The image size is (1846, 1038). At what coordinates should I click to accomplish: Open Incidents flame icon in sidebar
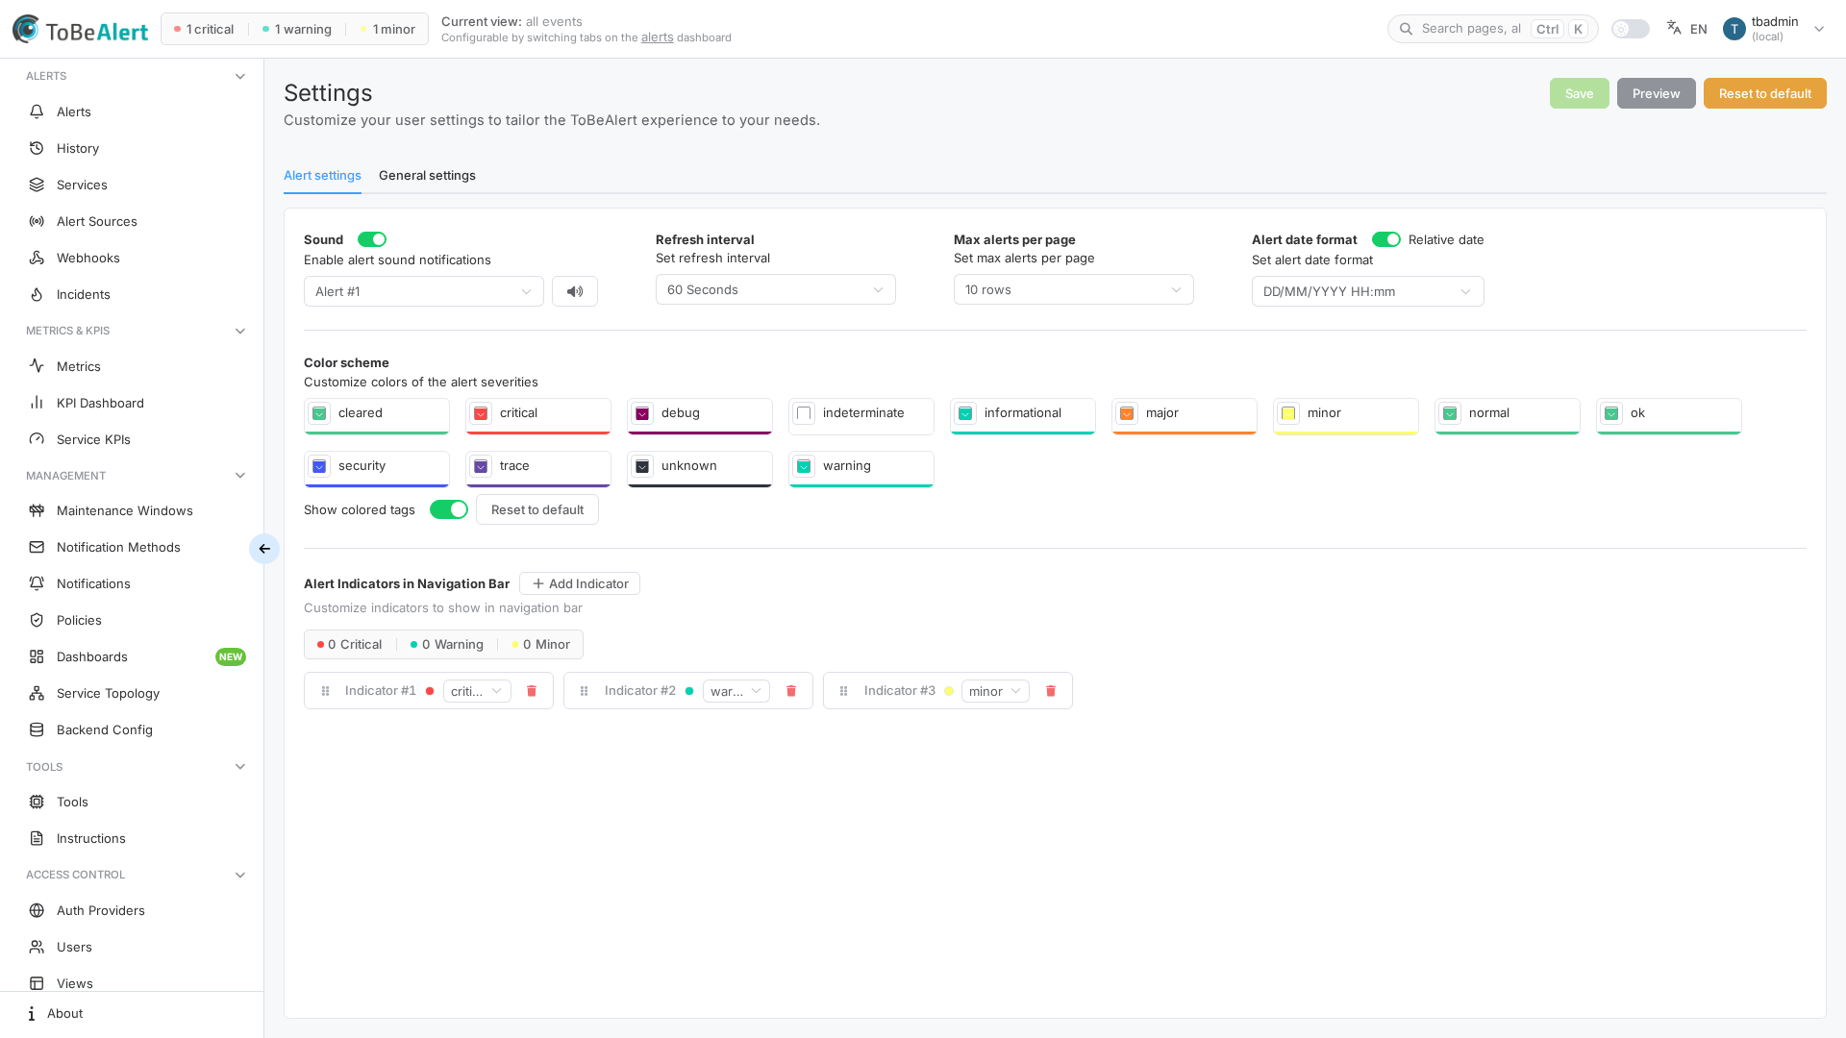pyautogui.click(x=37, y=294)
